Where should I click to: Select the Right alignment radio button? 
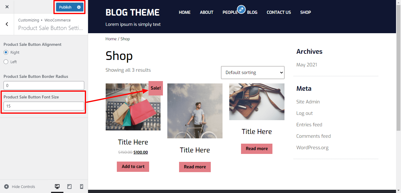click(6, 52)
